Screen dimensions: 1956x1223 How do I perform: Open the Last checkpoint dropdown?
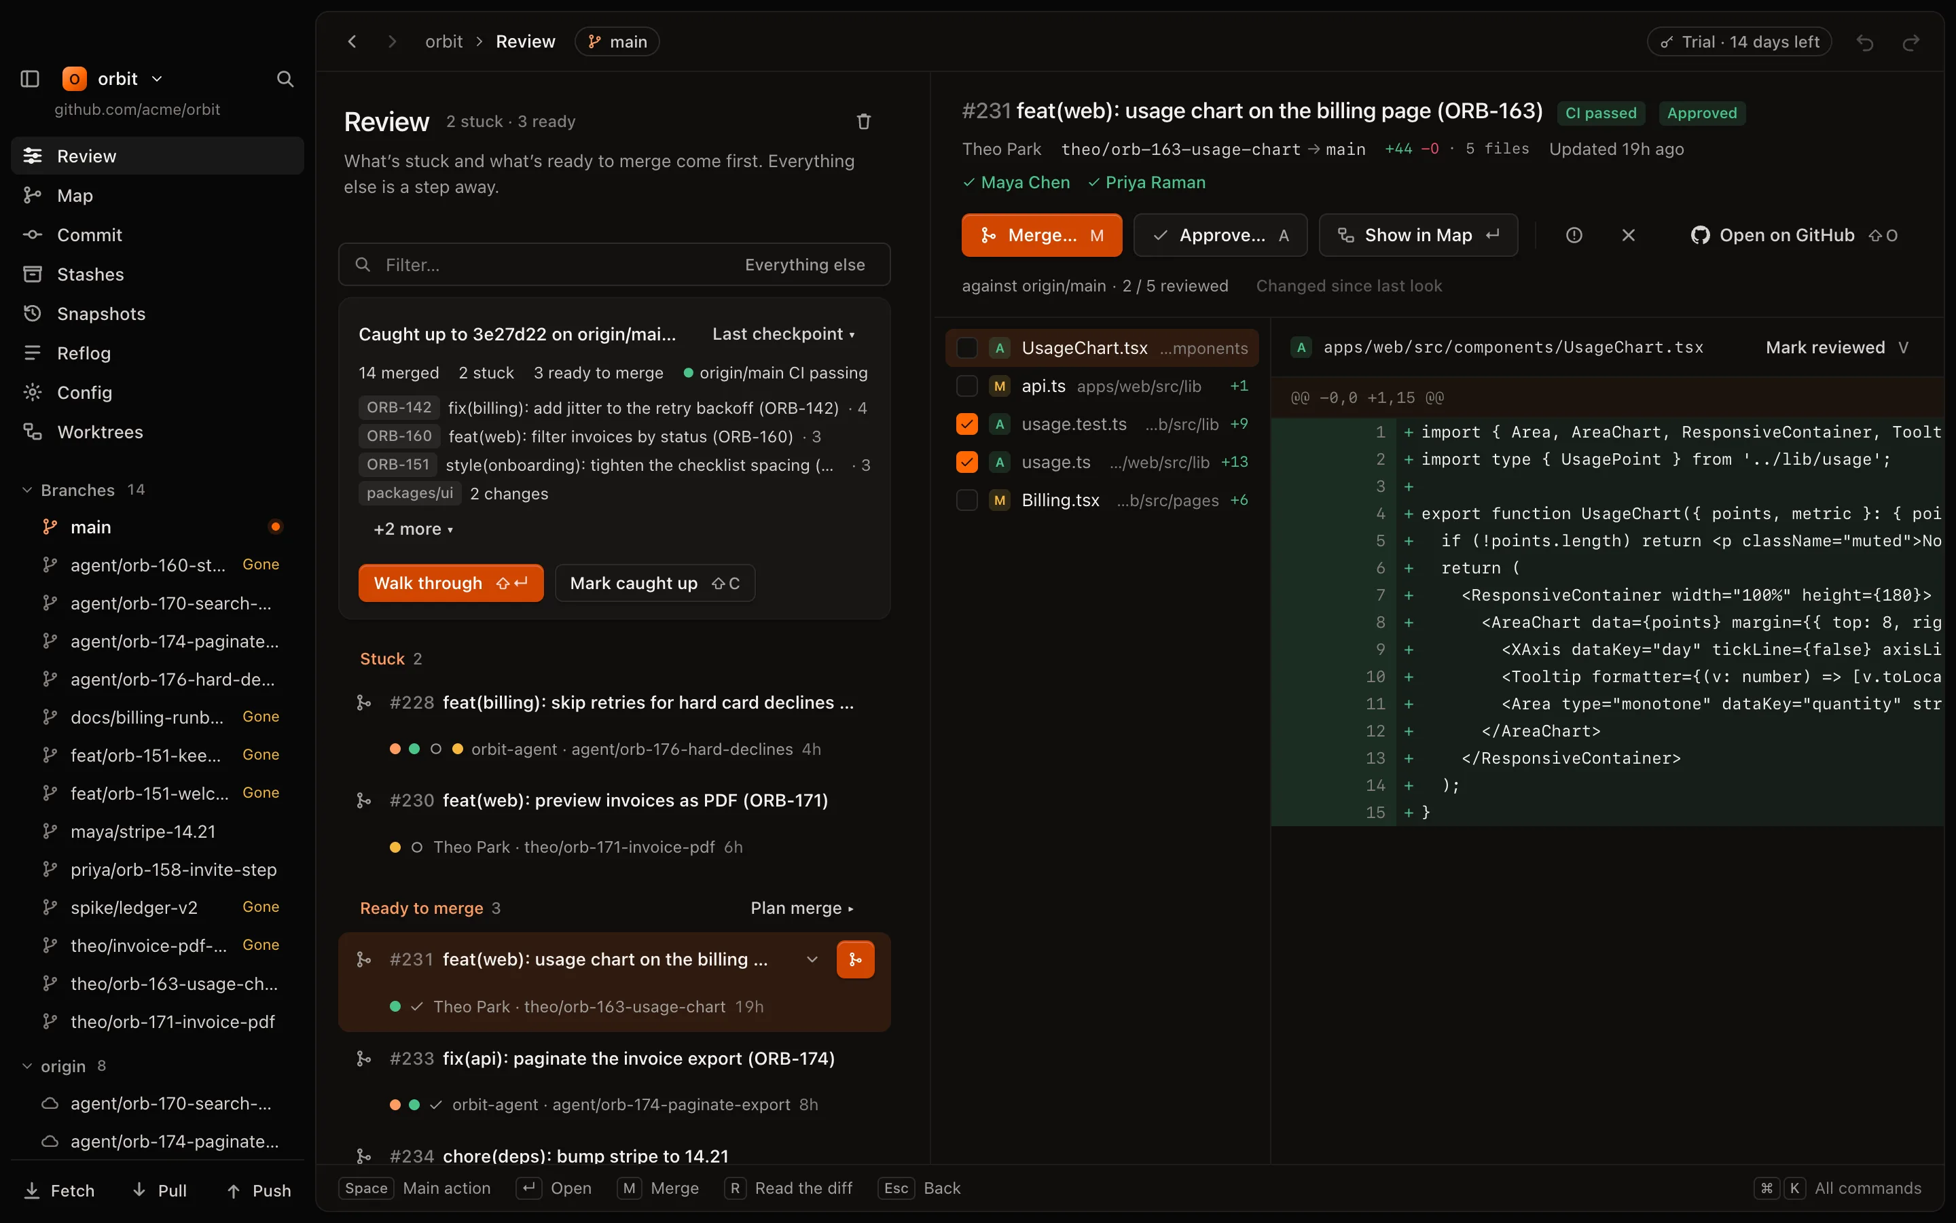783,334
